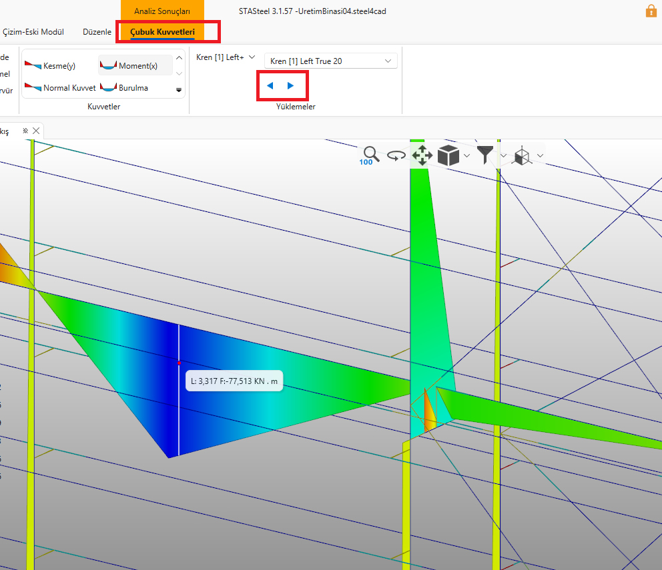Switch to the Düzenle tab
This screenshot has width=662, height=570.
[97, 31]
